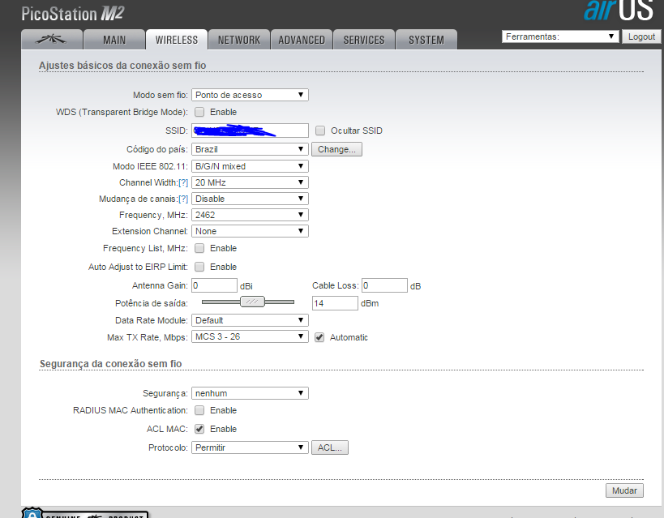
Task: Open the SERVICES tab
Action: tap(364, 40)
